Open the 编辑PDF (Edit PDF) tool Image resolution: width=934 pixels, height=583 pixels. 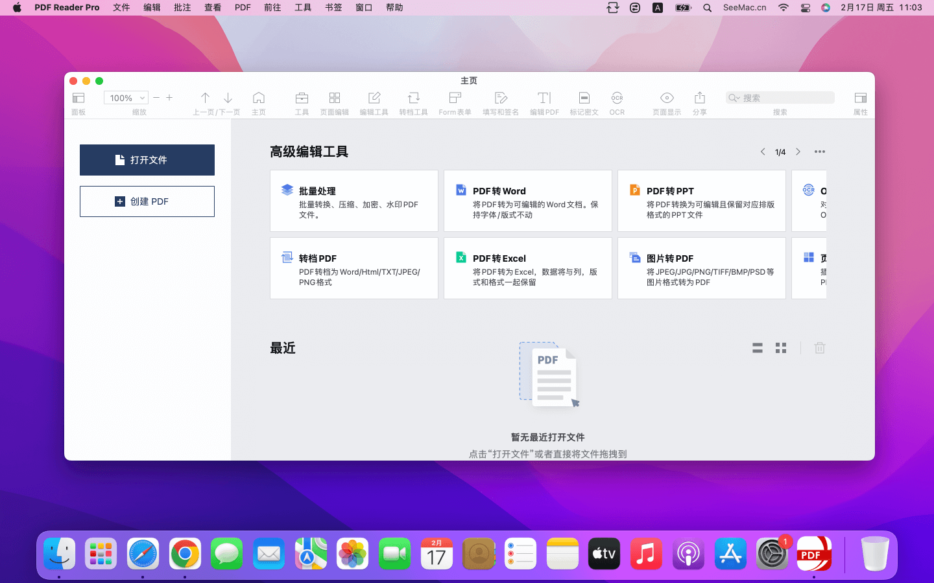[x=544, y=98]
